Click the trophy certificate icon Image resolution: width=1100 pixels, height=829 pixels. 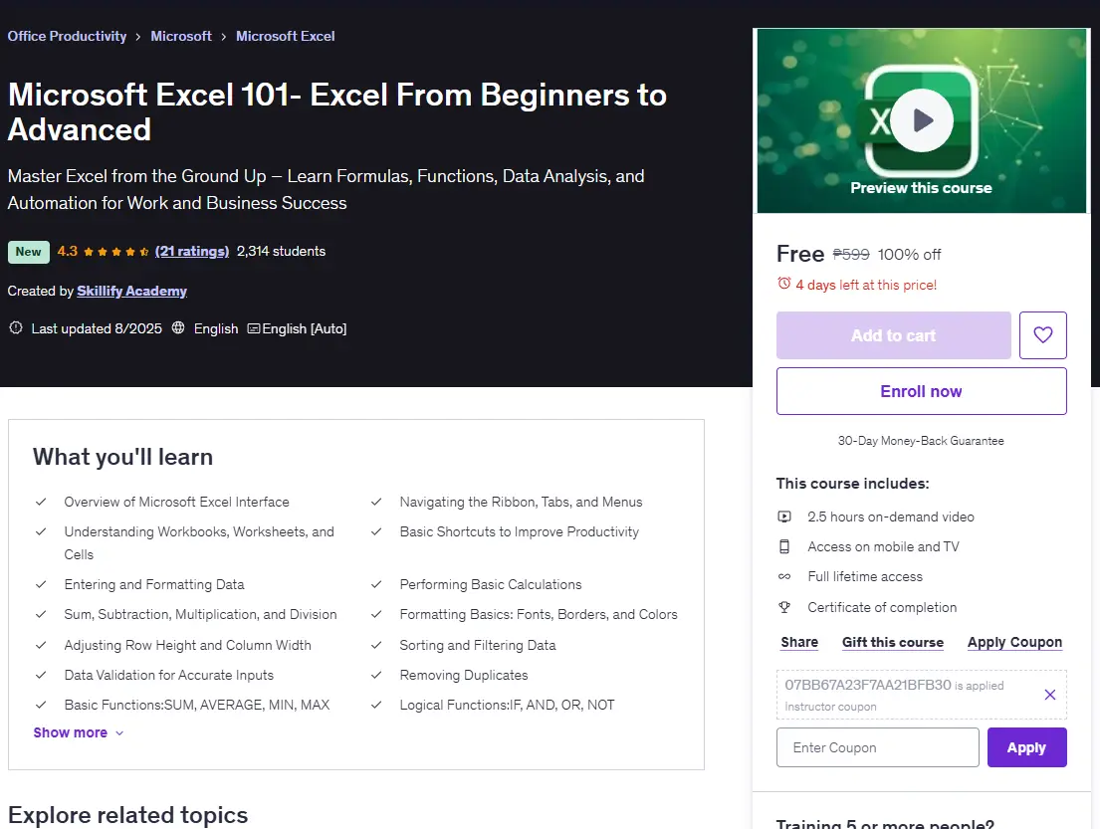784,607
